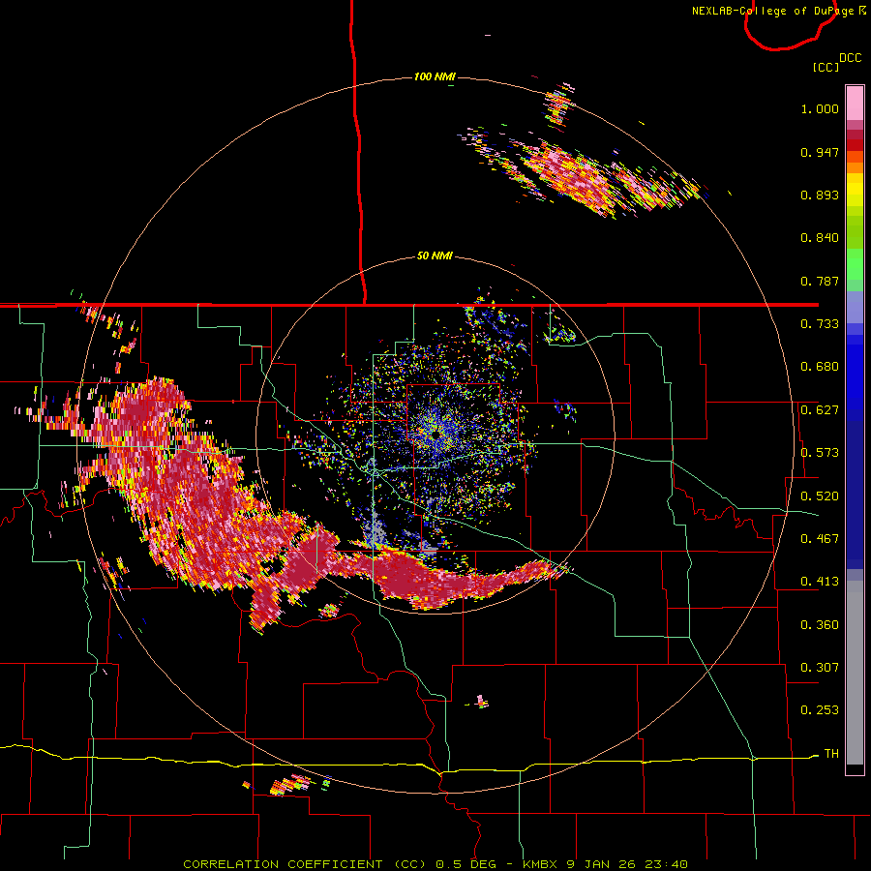The height and width of the screenshot is (871, 871).
Task: Select the 0.520 legend value
Action: [820, 496]
